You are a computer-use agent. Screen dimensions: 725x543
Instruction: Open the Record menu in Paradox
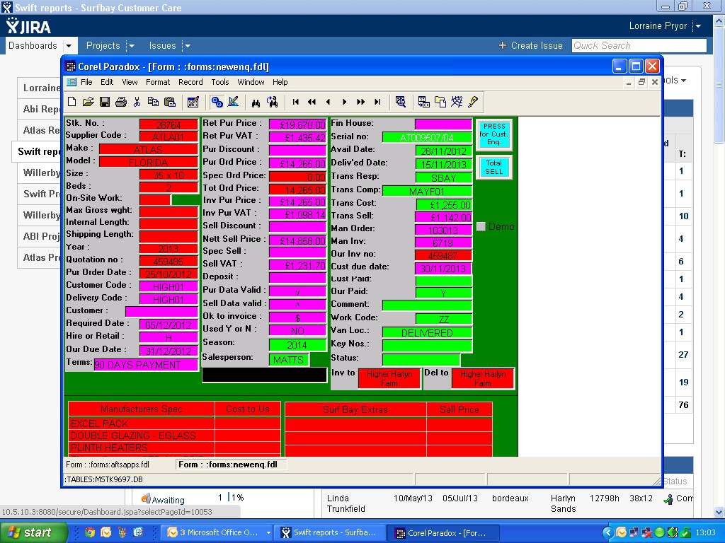(190, 82)
